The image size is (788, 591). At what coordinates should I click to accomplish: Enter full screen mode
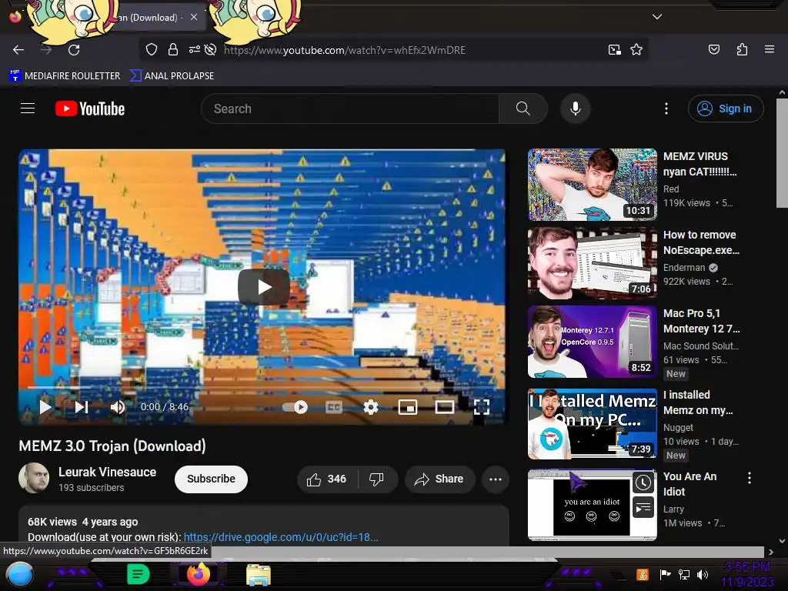[x=482, y=407]
